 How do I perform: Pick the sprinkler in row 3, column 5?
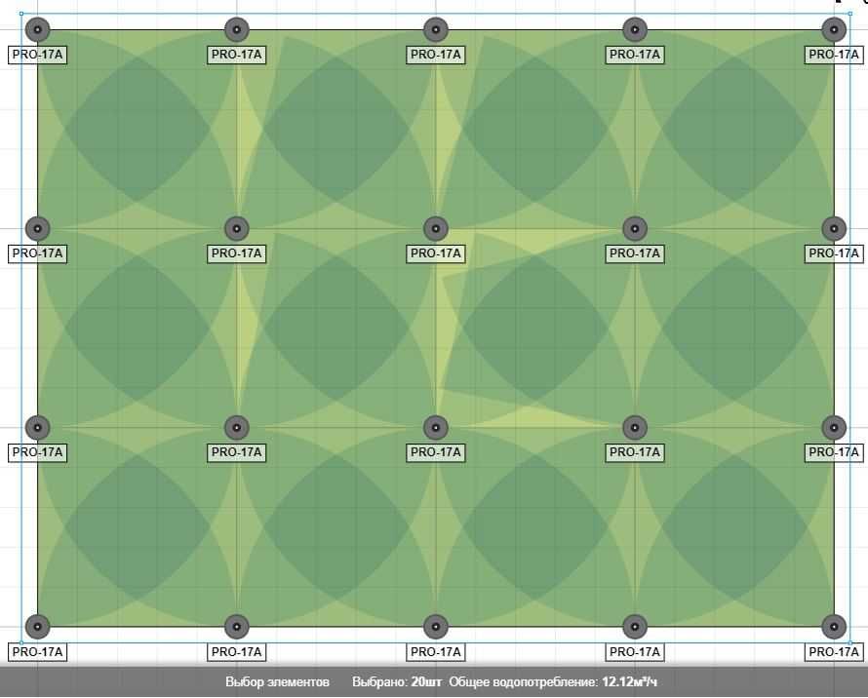coord(834,427)
